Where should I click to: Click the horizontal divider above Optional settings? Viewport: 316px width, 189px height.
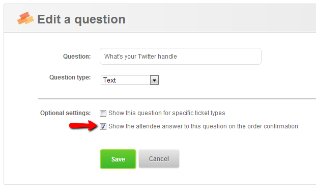click(x=177, y=99)
